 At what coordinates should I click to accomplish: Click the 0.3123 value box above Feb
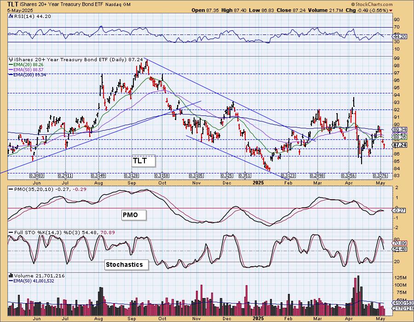click(x=288, y=176)
